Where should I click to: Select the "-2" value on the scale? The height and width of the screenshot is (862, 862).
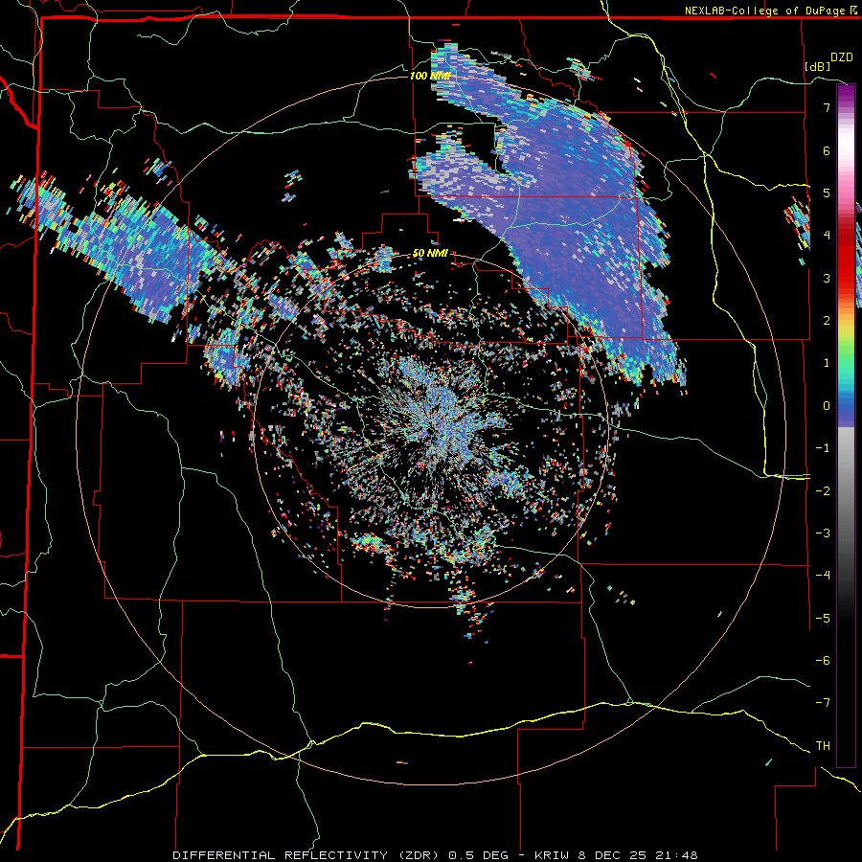click(x=823, y=491)
